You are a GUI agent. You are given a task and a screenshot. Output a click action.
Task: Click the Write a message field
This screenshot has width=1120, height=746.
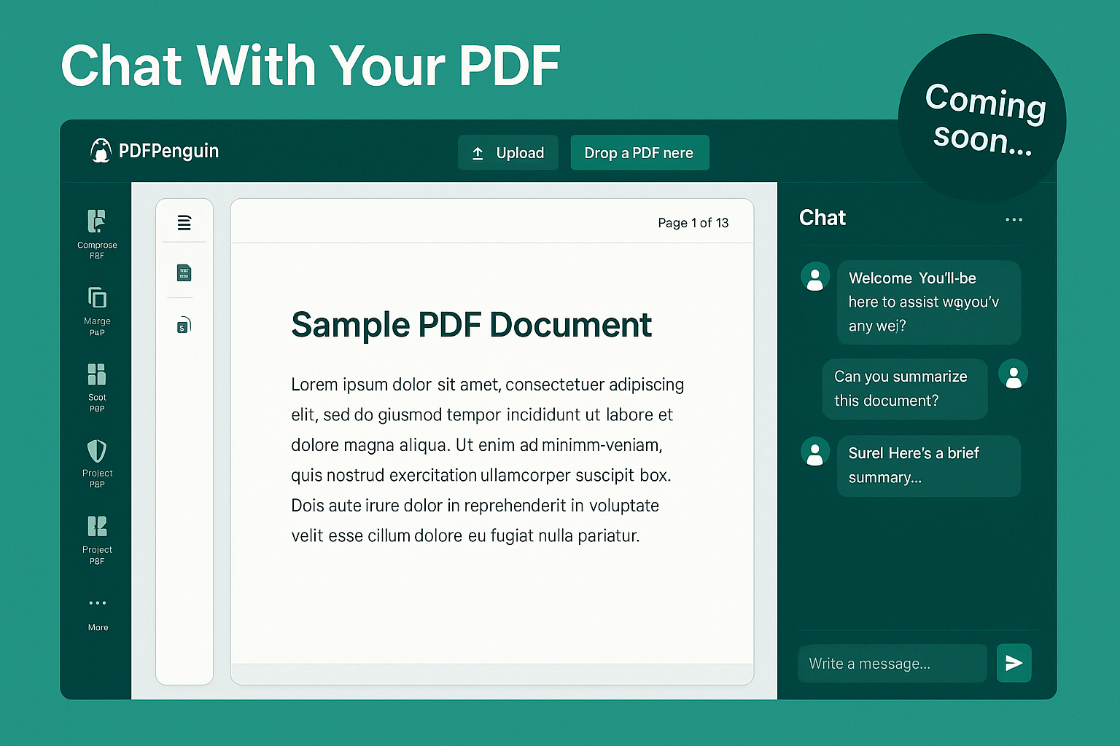click(892, 663)
